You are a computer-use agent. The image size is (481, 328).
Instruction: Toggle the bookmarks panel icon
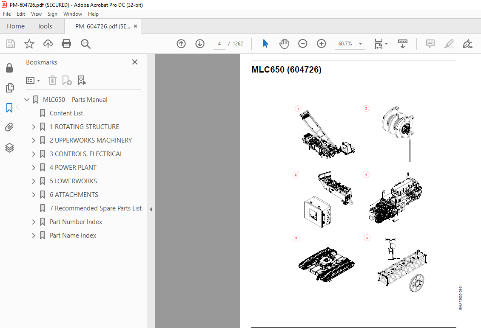point(9,107)
